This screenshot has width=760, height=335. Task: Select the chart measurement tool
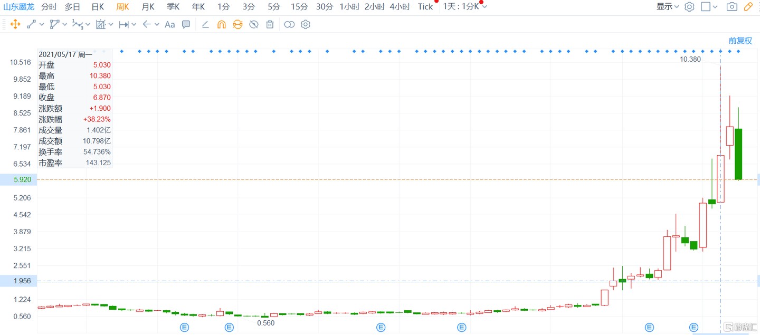point(101,24)
